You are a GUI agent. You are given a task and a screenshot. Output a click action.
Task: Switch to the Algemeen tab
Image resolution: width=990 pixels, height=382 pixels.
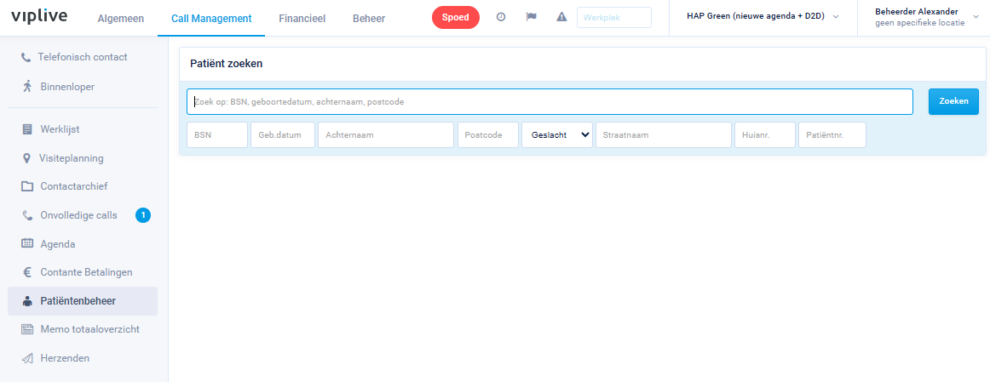(121, 18)
